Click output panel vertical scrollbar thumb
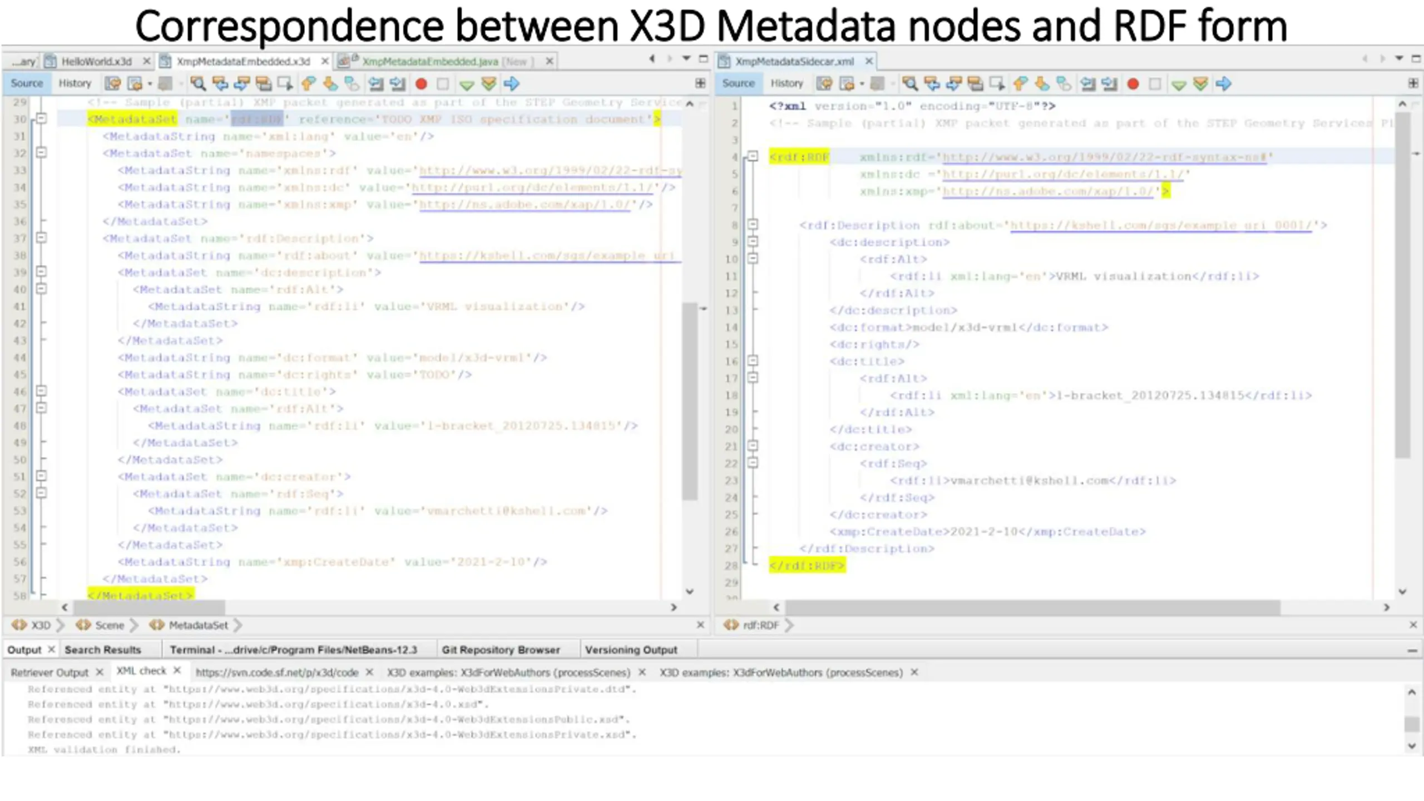This screenshot has height=801, width=1424. [1412, 724]
